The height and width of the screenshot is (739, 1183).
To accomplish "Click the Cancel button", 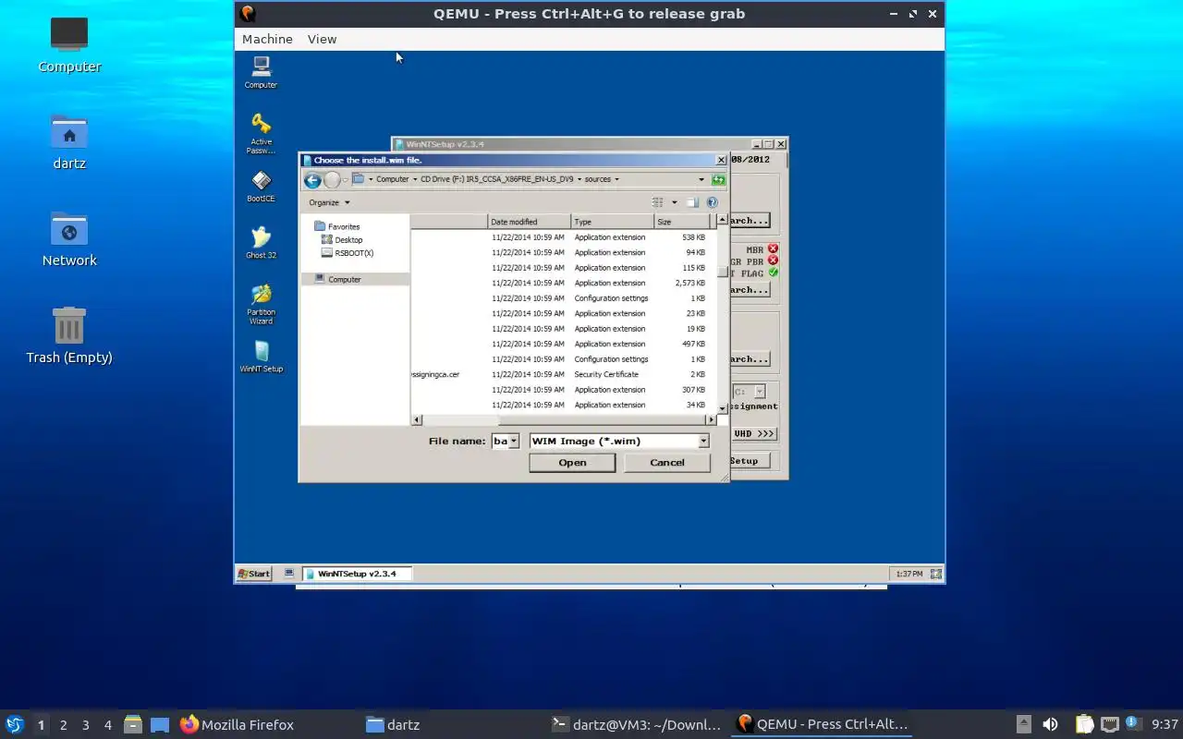I will click(x=667, y=463).
